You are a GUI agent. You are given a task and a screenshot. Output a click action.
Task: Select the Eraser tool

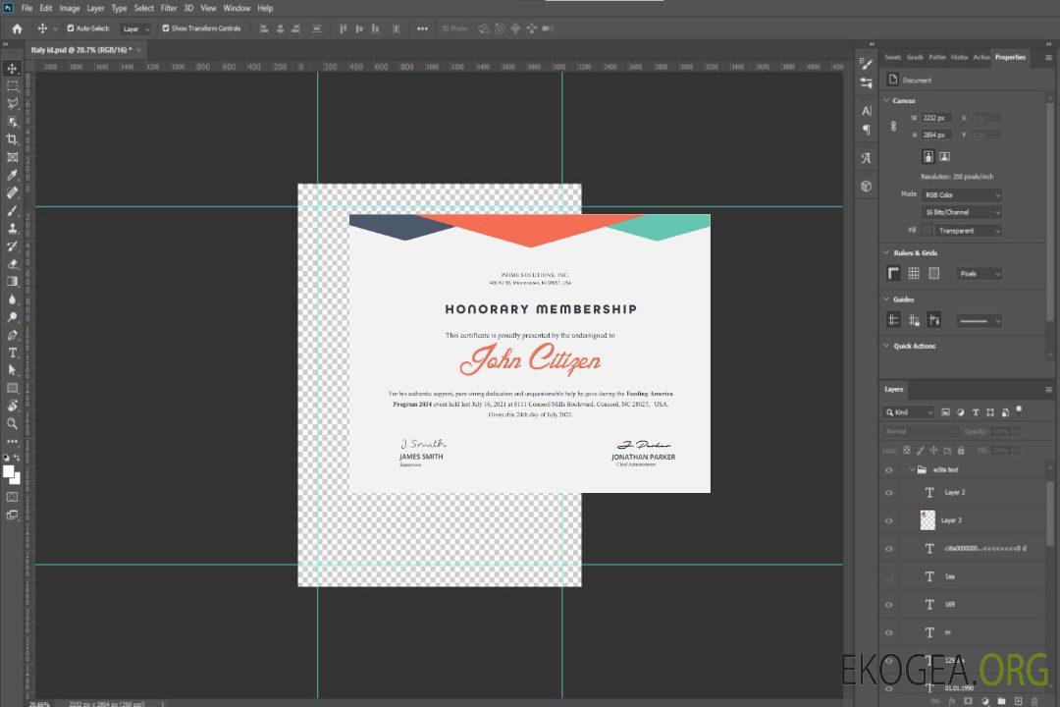[x=12, y=264]
